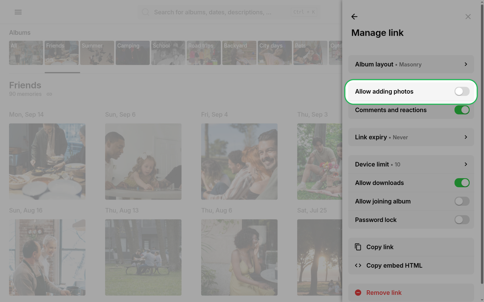Click the panel's vertical scrollbar
The height and width of the screenshot is (302, 484).
coord(482,143)
